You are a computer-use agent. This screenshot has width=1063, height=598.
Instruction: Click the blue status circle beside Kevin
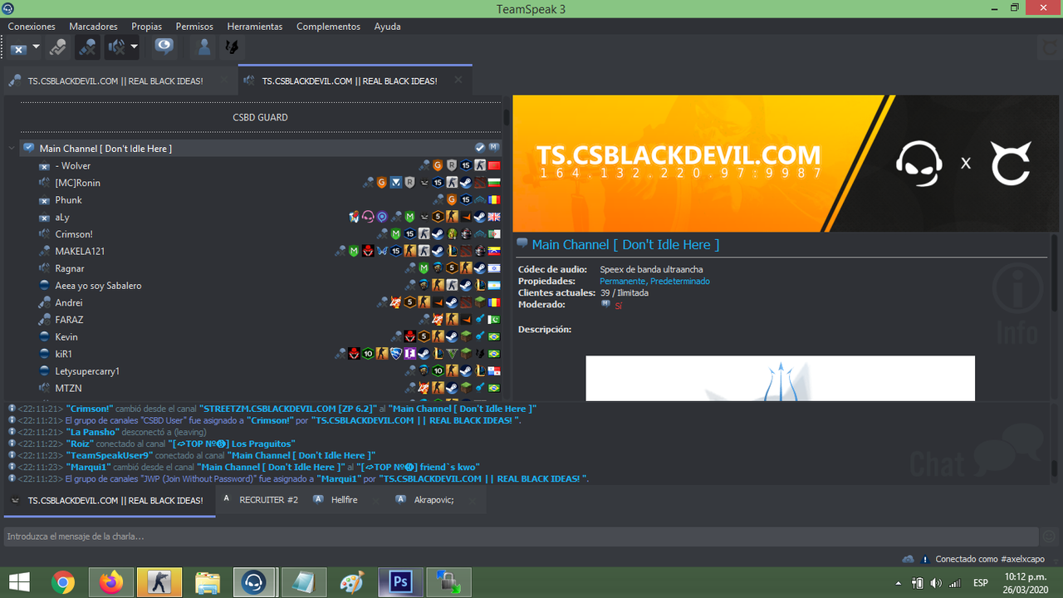[45, 336]
